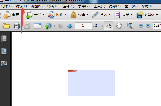This screenshot has height=106, width=161.
Task: Click the globe upload icon
Action: tap(48, 26)
